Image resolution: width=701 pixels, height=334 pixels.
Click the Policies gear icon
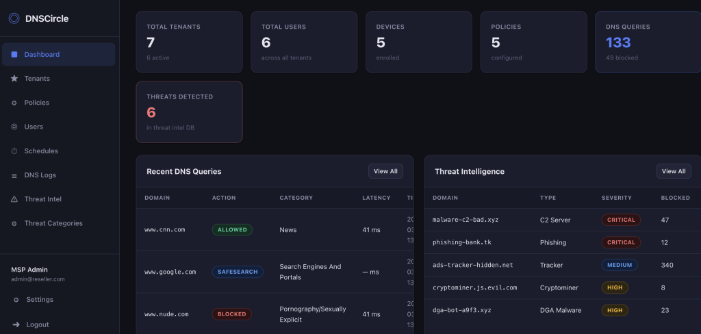click(14, 103)
